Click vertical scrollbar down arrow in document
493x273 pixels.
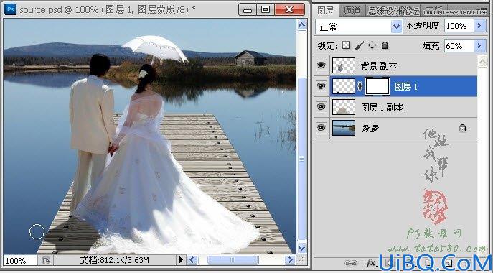point(301,248)
